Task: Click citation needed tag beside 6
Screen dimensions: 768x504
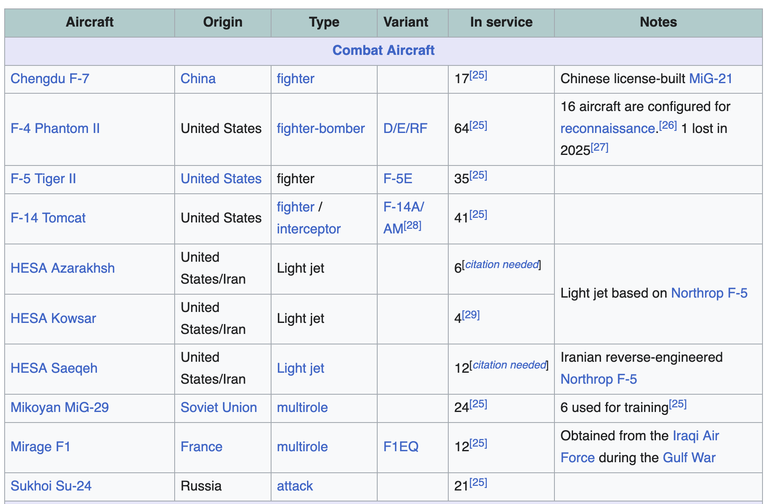Action: pos(502,265)
